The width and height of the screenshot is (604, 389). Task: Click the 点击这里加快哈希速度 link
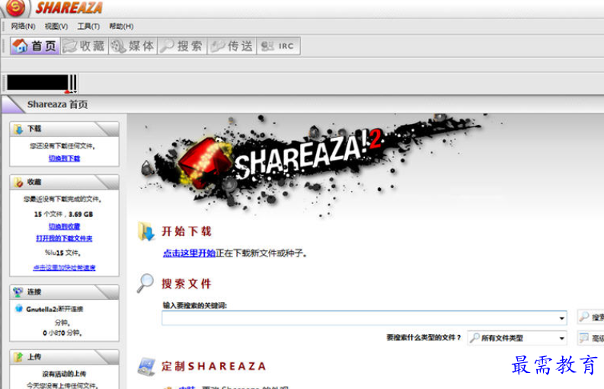point(64,268)
